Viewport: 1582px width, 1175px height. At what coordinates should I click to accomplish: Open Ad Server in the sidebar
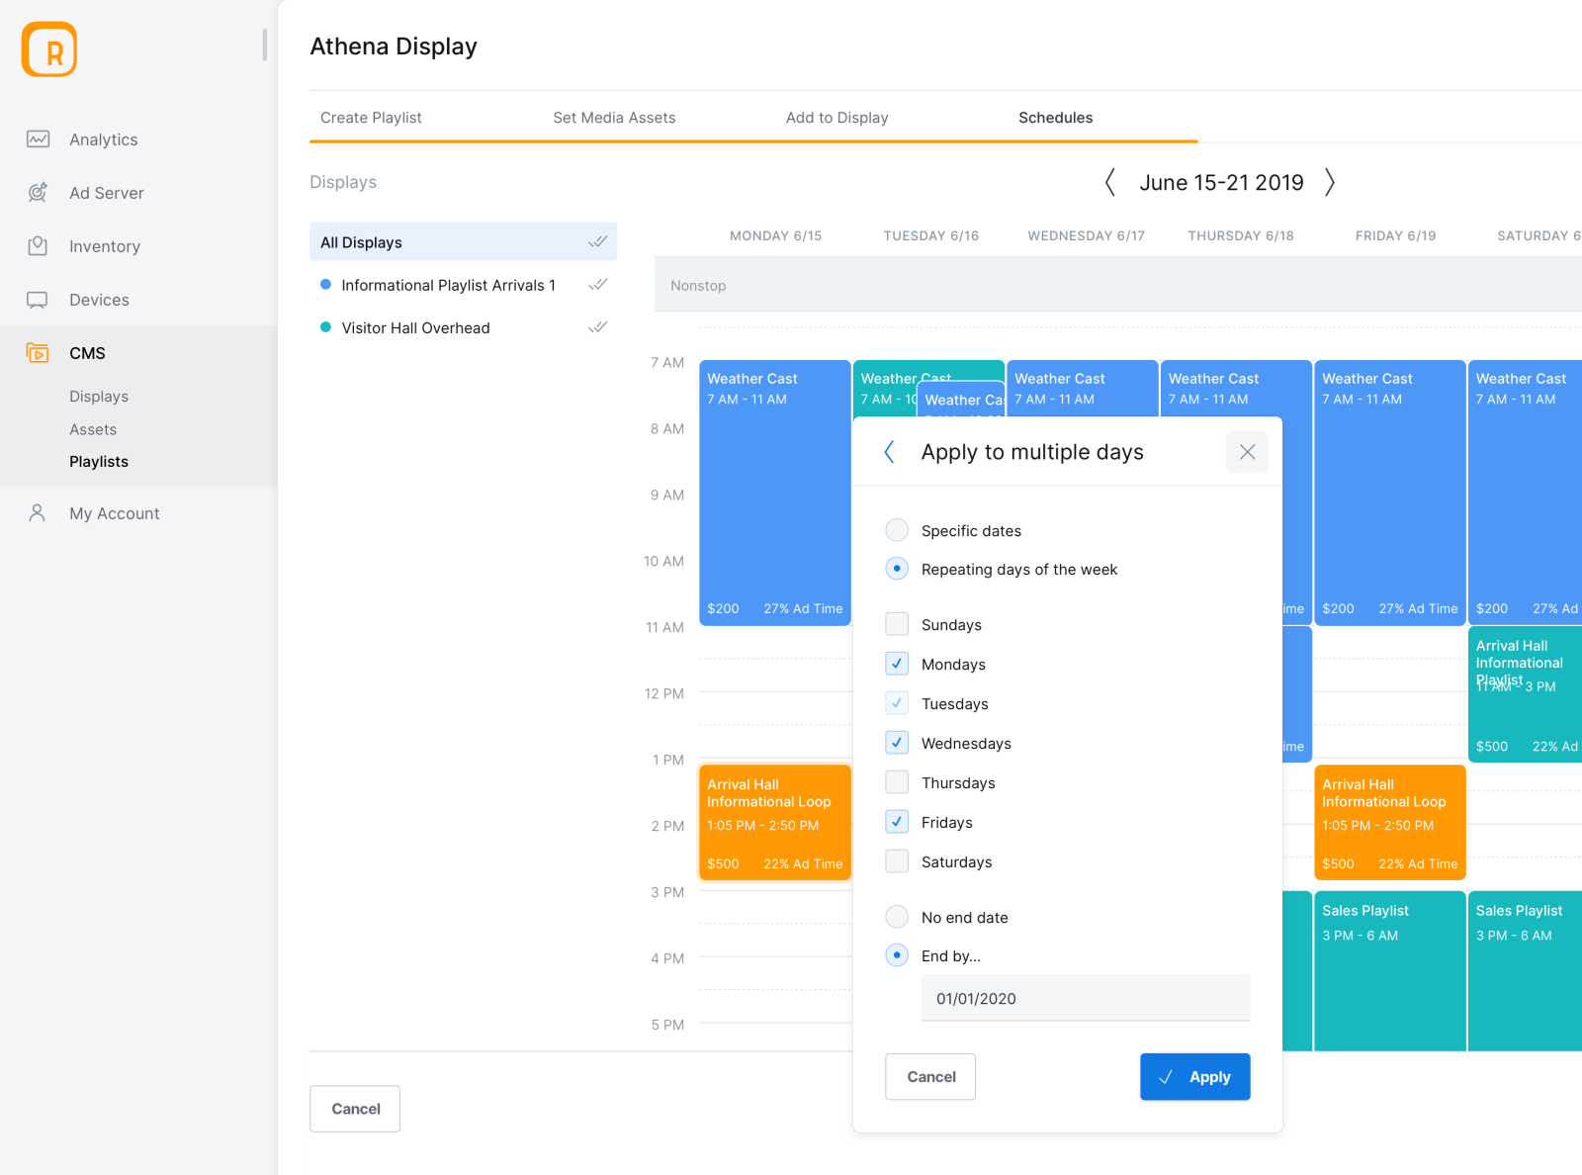click(x=107, y=193)
